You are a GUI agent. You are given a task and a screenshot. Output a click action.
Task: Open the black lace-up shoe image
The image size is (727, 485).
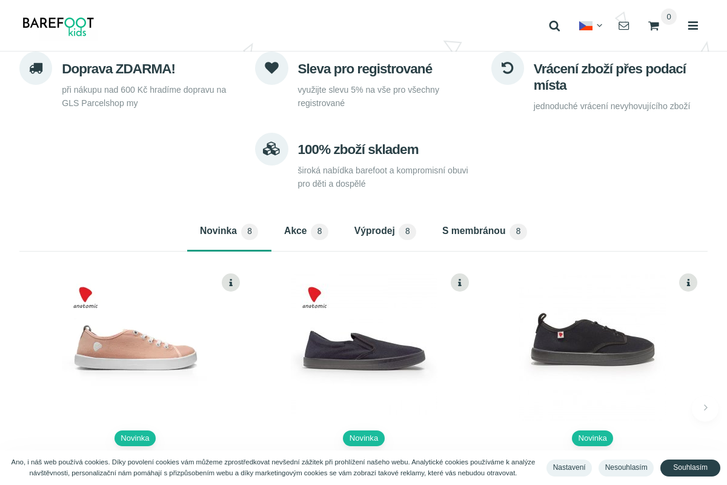pos(593,341)
